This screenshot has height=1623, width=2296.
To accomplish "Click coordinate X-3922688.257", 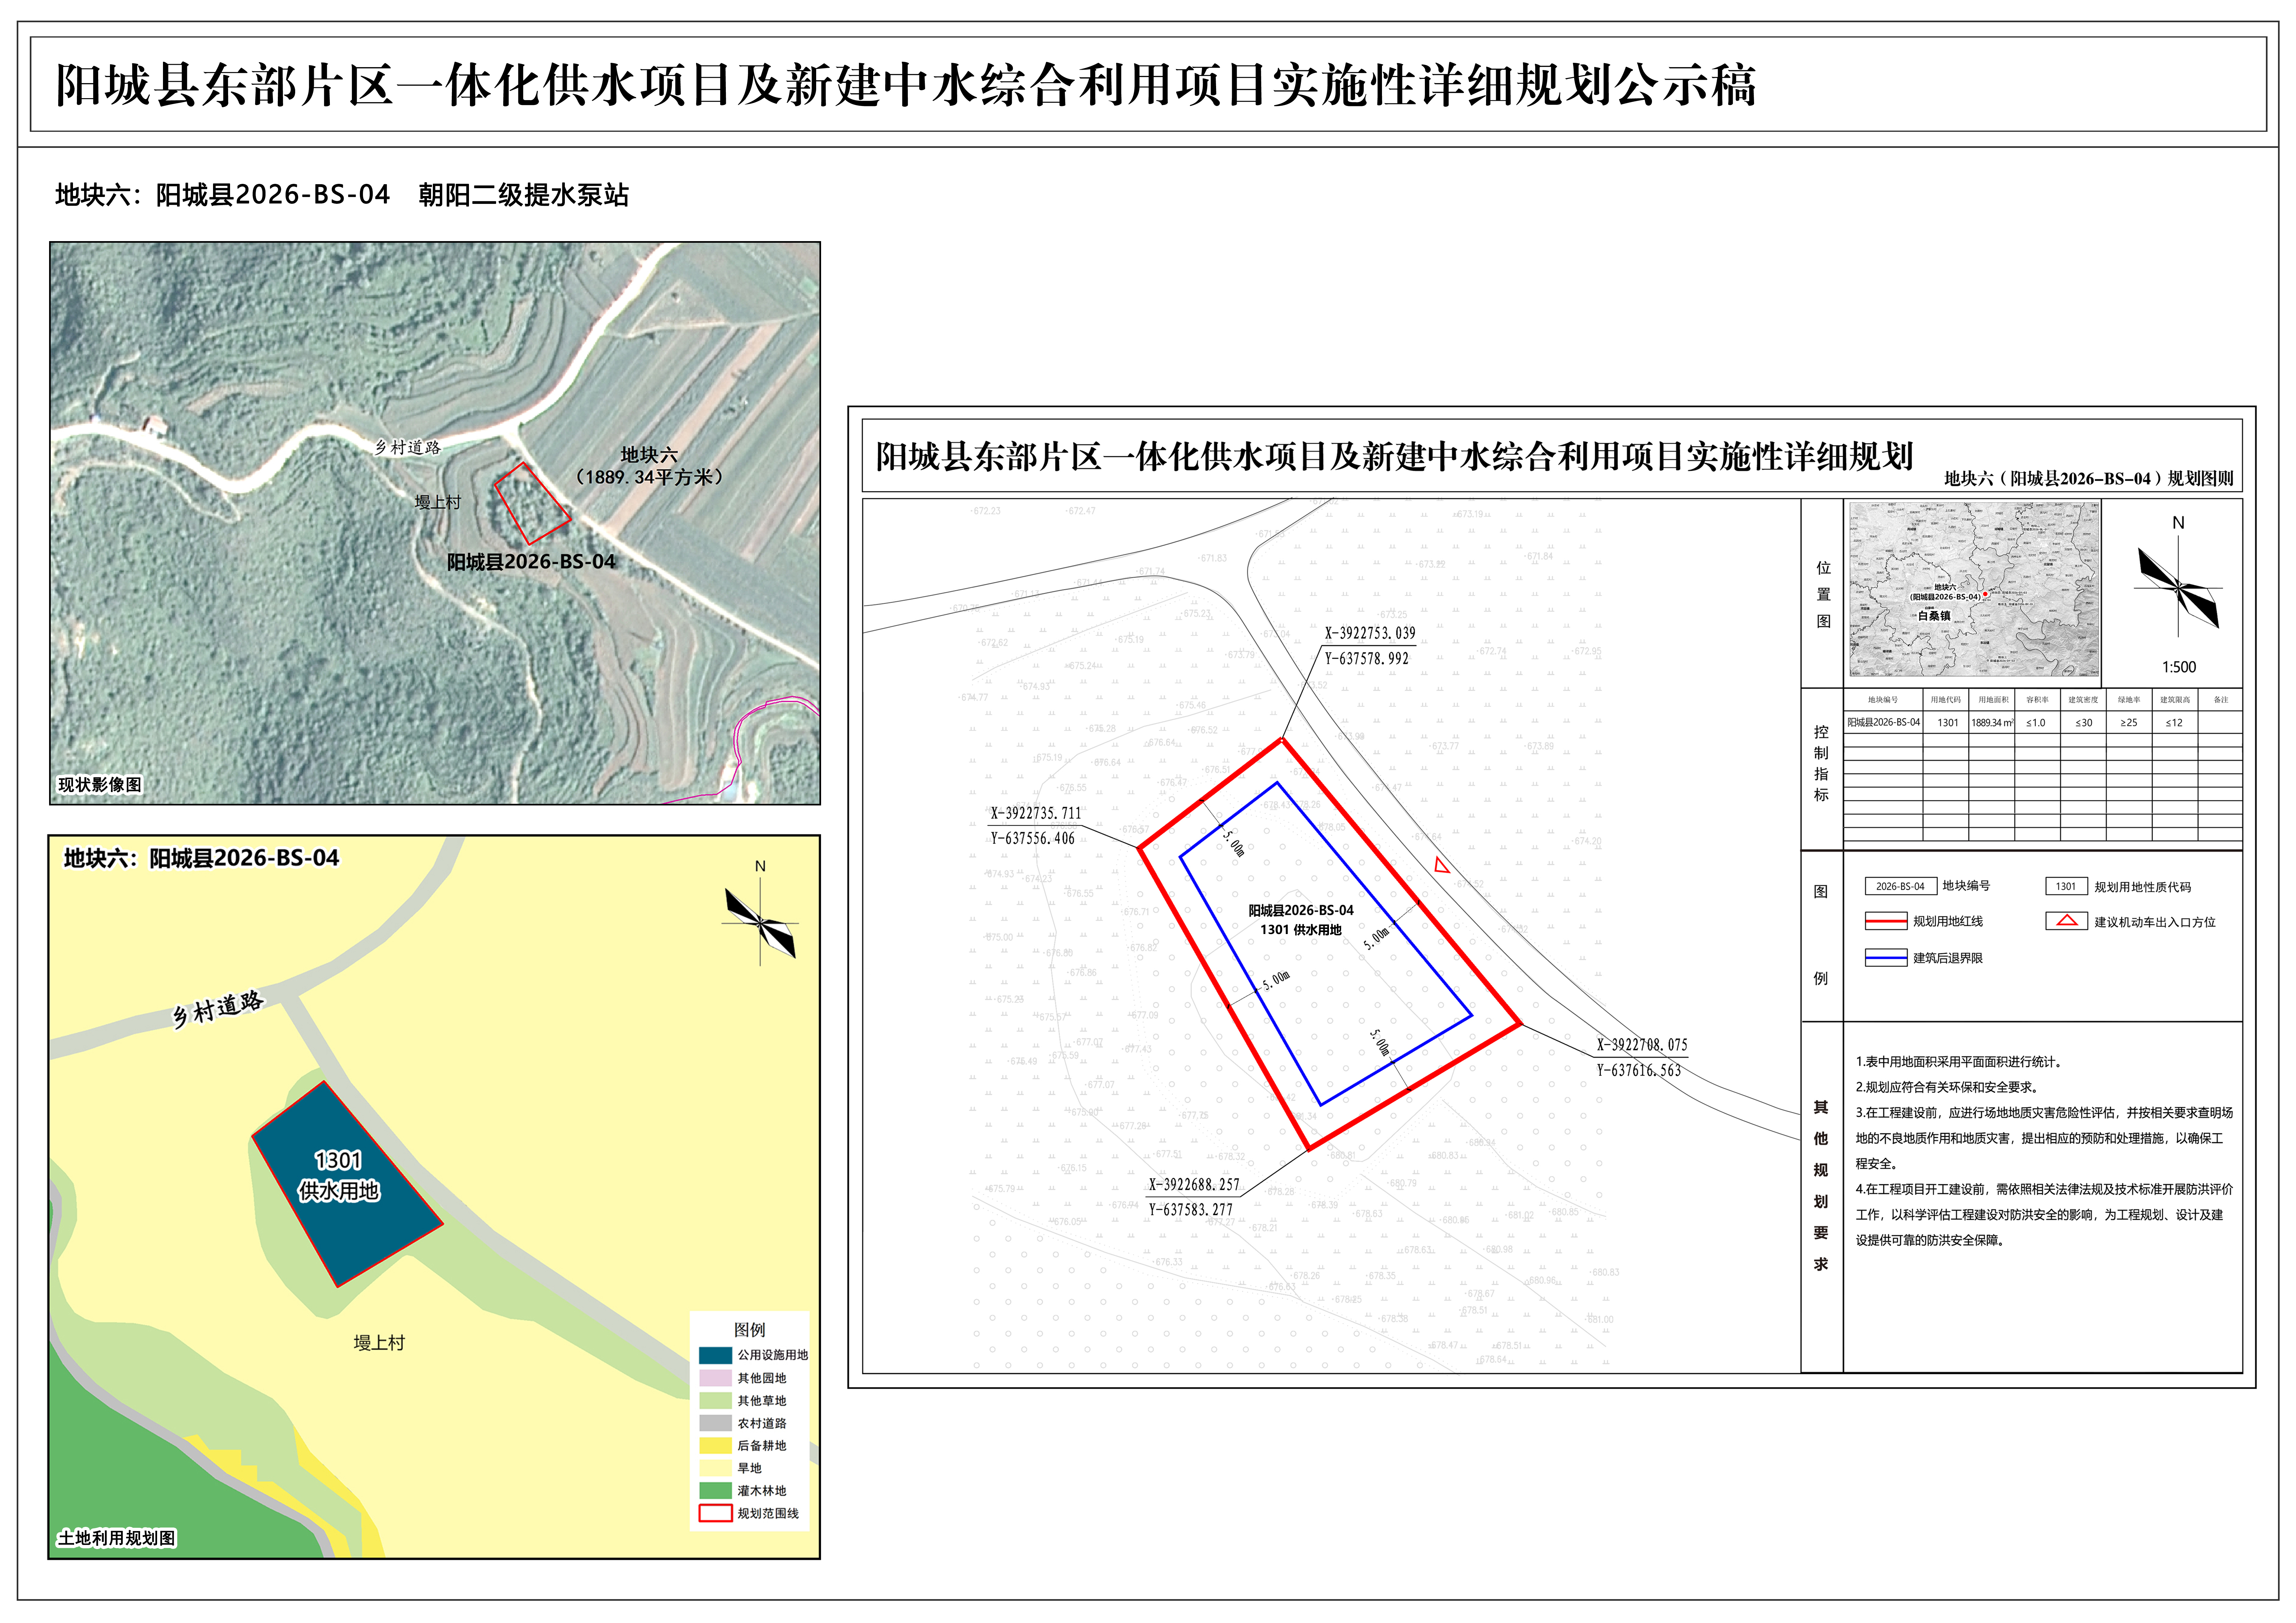I will pos(1194,1185).
